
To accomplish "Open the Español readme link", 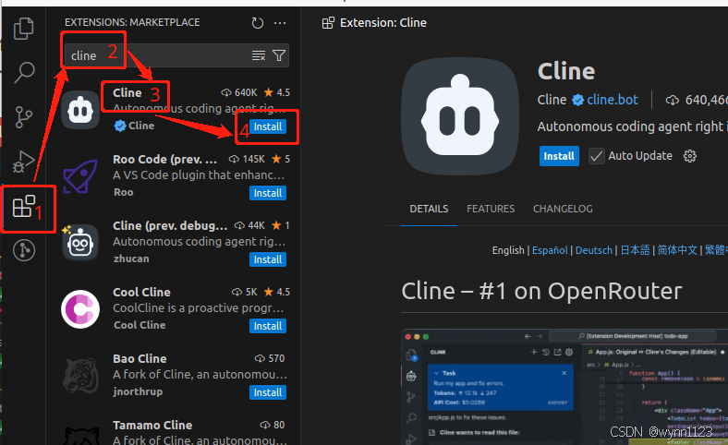I will [550, 250].
